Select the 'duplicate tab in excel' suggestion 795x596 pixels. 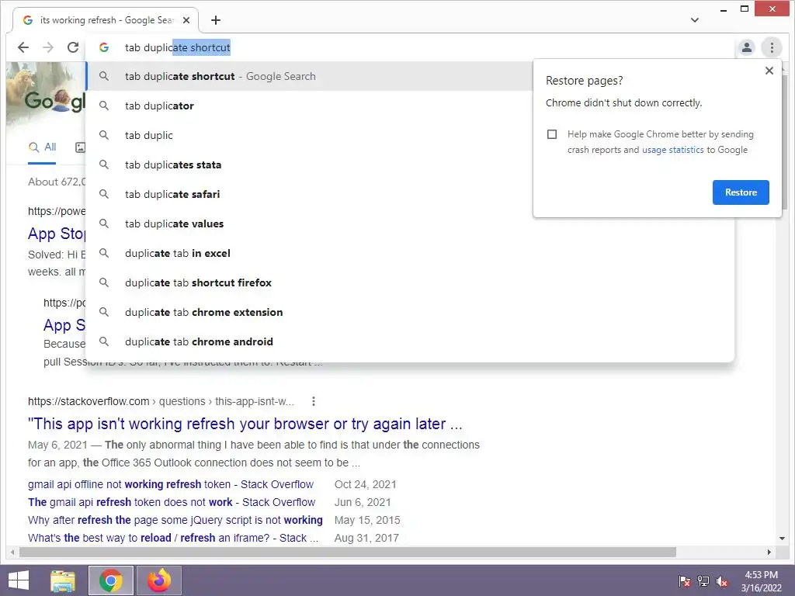click(410, 254)
